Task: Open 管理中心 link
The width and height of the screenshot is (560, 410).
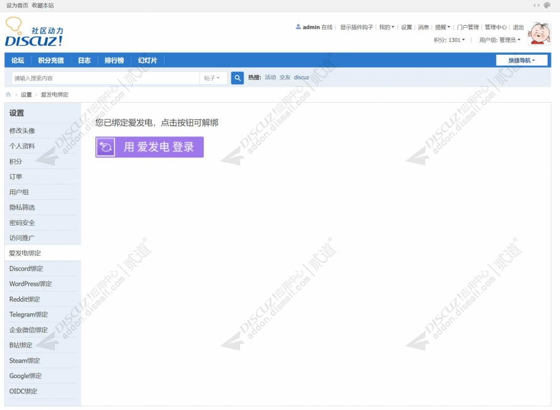Action: click(496, 27)
